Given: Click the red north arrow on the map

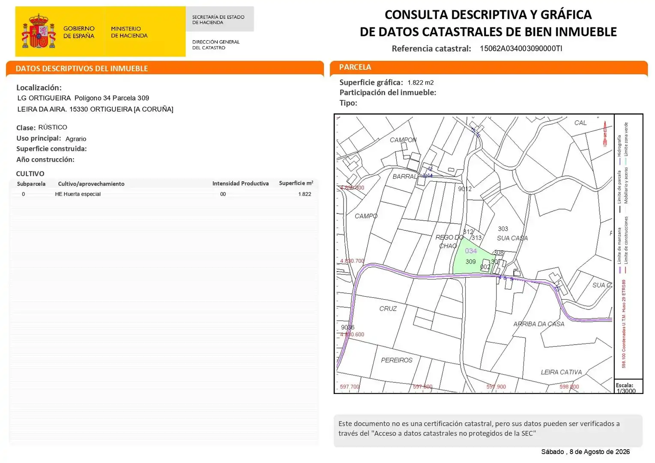Looking at the screenshot, I should tap(605, 134).
